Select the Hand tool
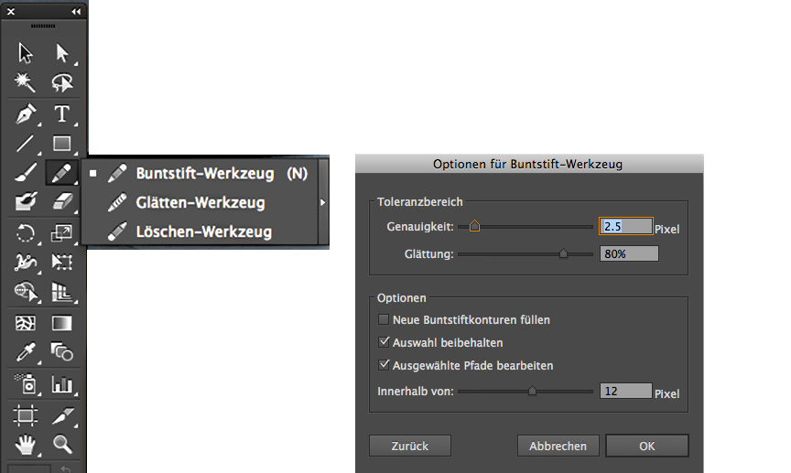The image size is (791, 473). (26, 445)
